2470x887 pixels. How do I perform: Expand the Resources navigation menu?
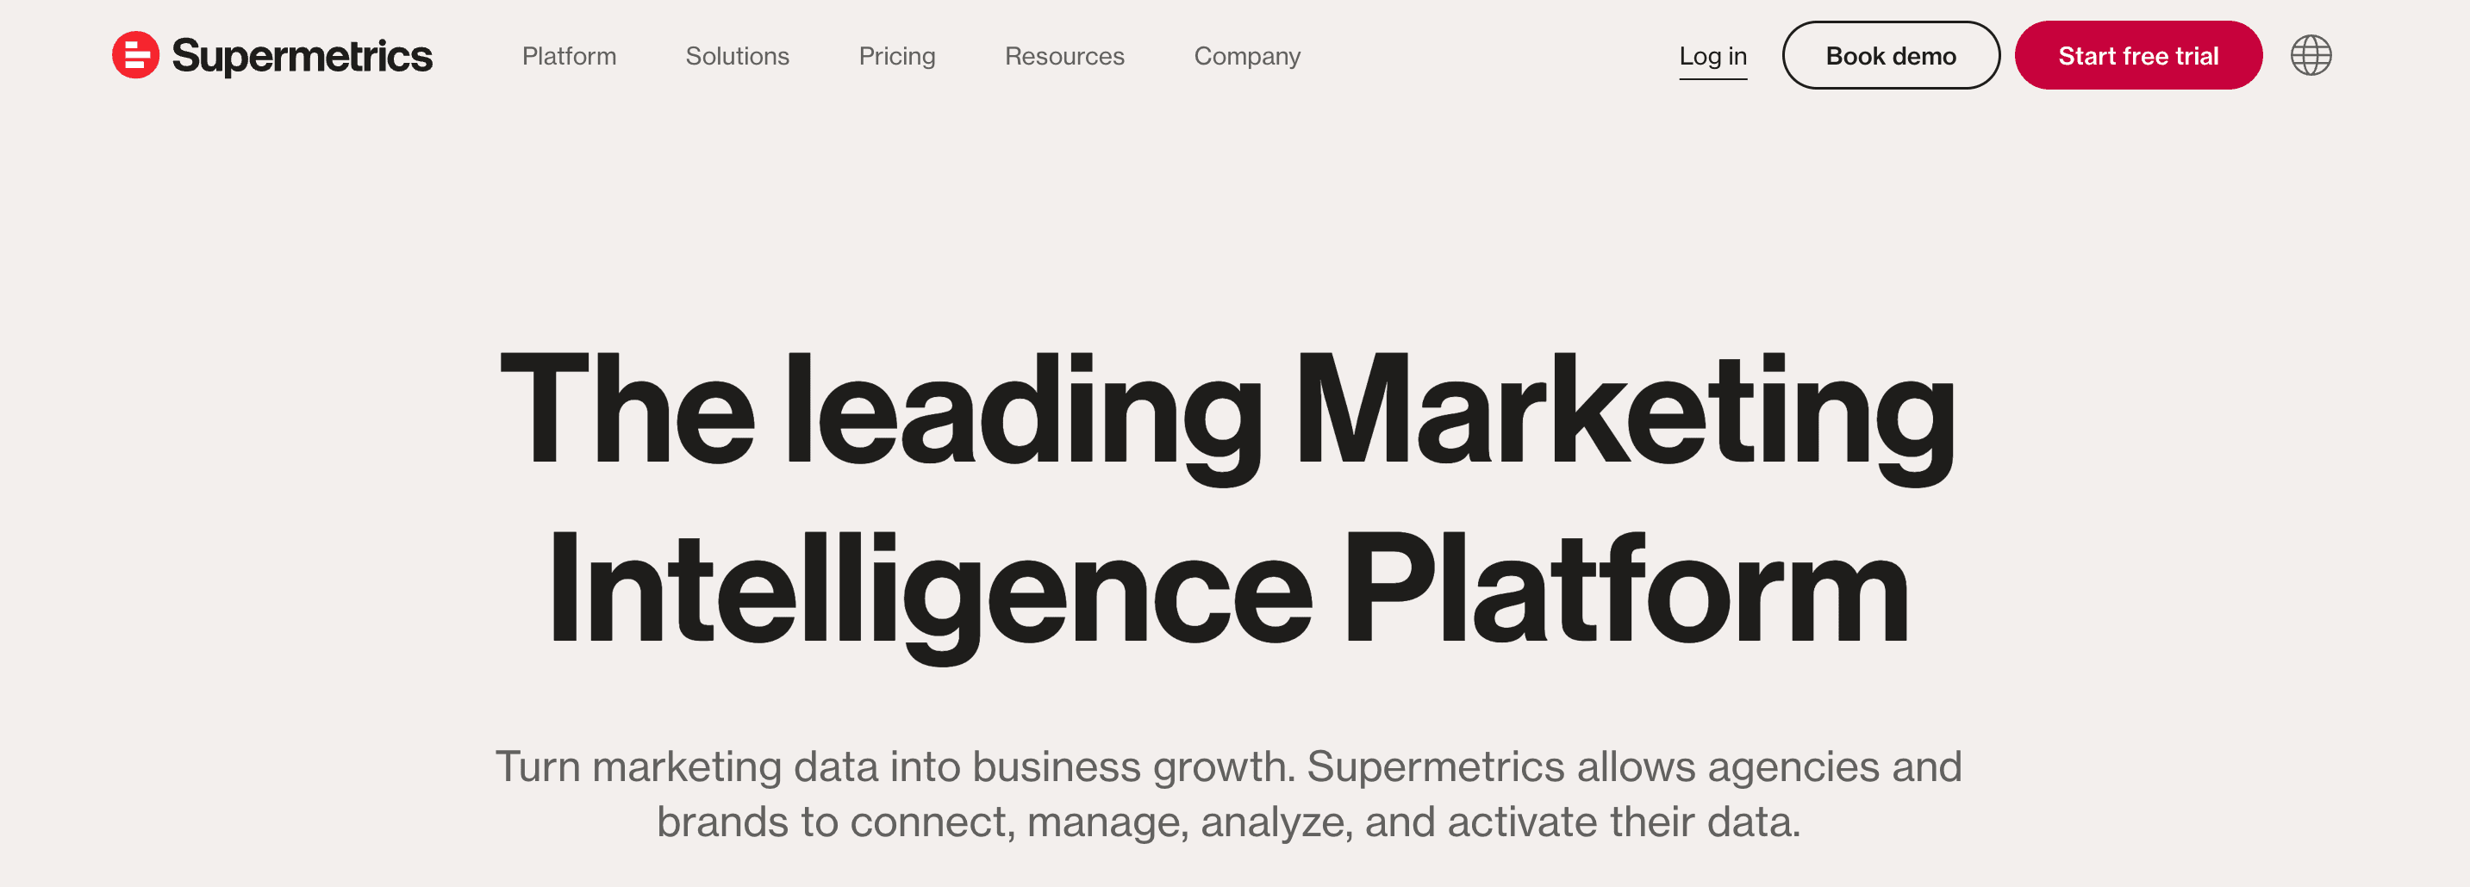pyautogui.click(x=1064, y=57)
